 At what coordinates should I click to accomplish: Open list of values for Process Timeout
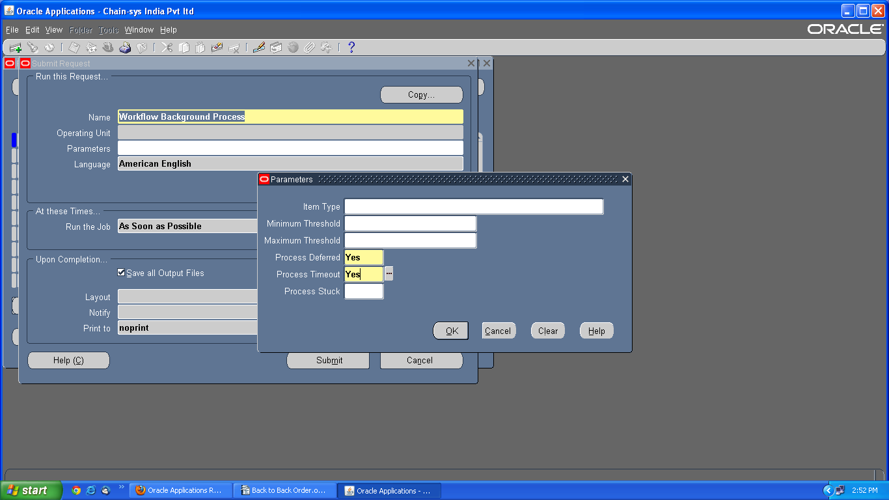(389, 274)
